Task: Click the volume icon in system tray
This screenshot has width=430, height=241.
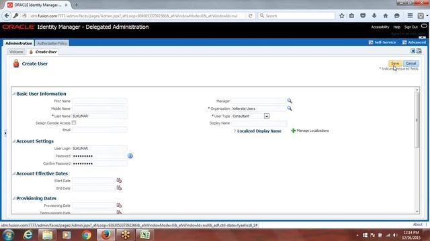Action: point(395,235)
